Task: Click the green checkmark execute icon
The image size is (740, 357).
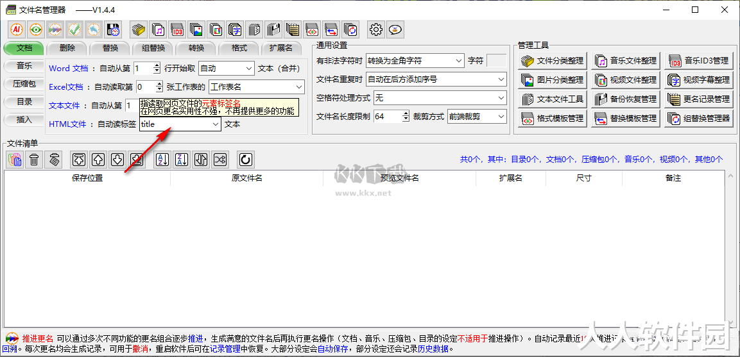Action: [75, 29]
